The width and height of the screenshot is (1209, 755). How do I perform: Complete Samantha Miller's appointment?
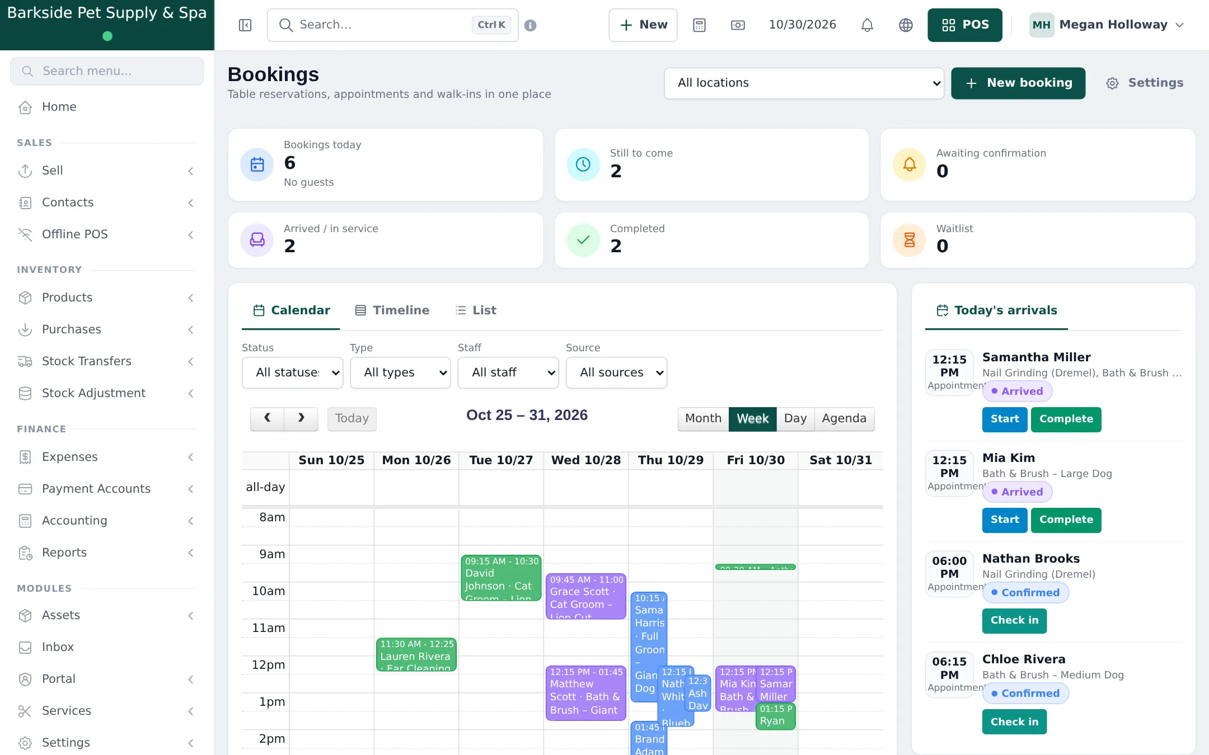click(x=1066, y=419)
